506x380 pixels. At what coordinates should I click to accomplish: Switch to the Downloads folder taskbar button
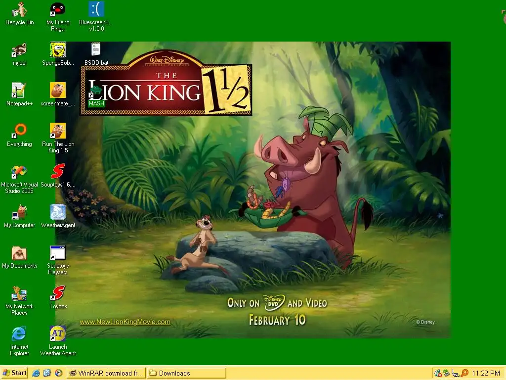(x=187, y=373)
